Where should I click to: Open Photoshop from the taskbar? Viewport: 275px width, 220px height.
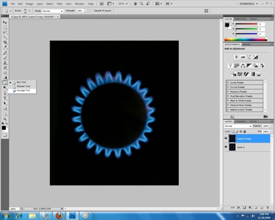(x=72, y=215)
